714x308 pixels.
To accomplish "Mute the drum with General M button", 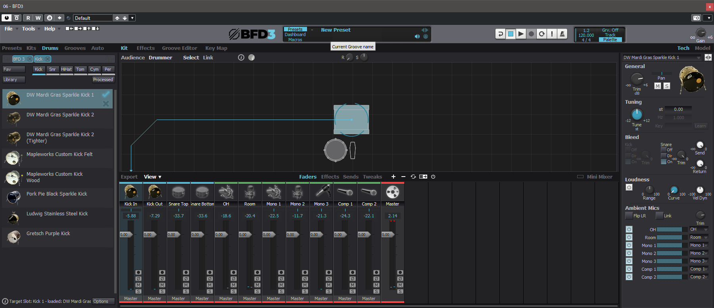I will tap(658, 86).
